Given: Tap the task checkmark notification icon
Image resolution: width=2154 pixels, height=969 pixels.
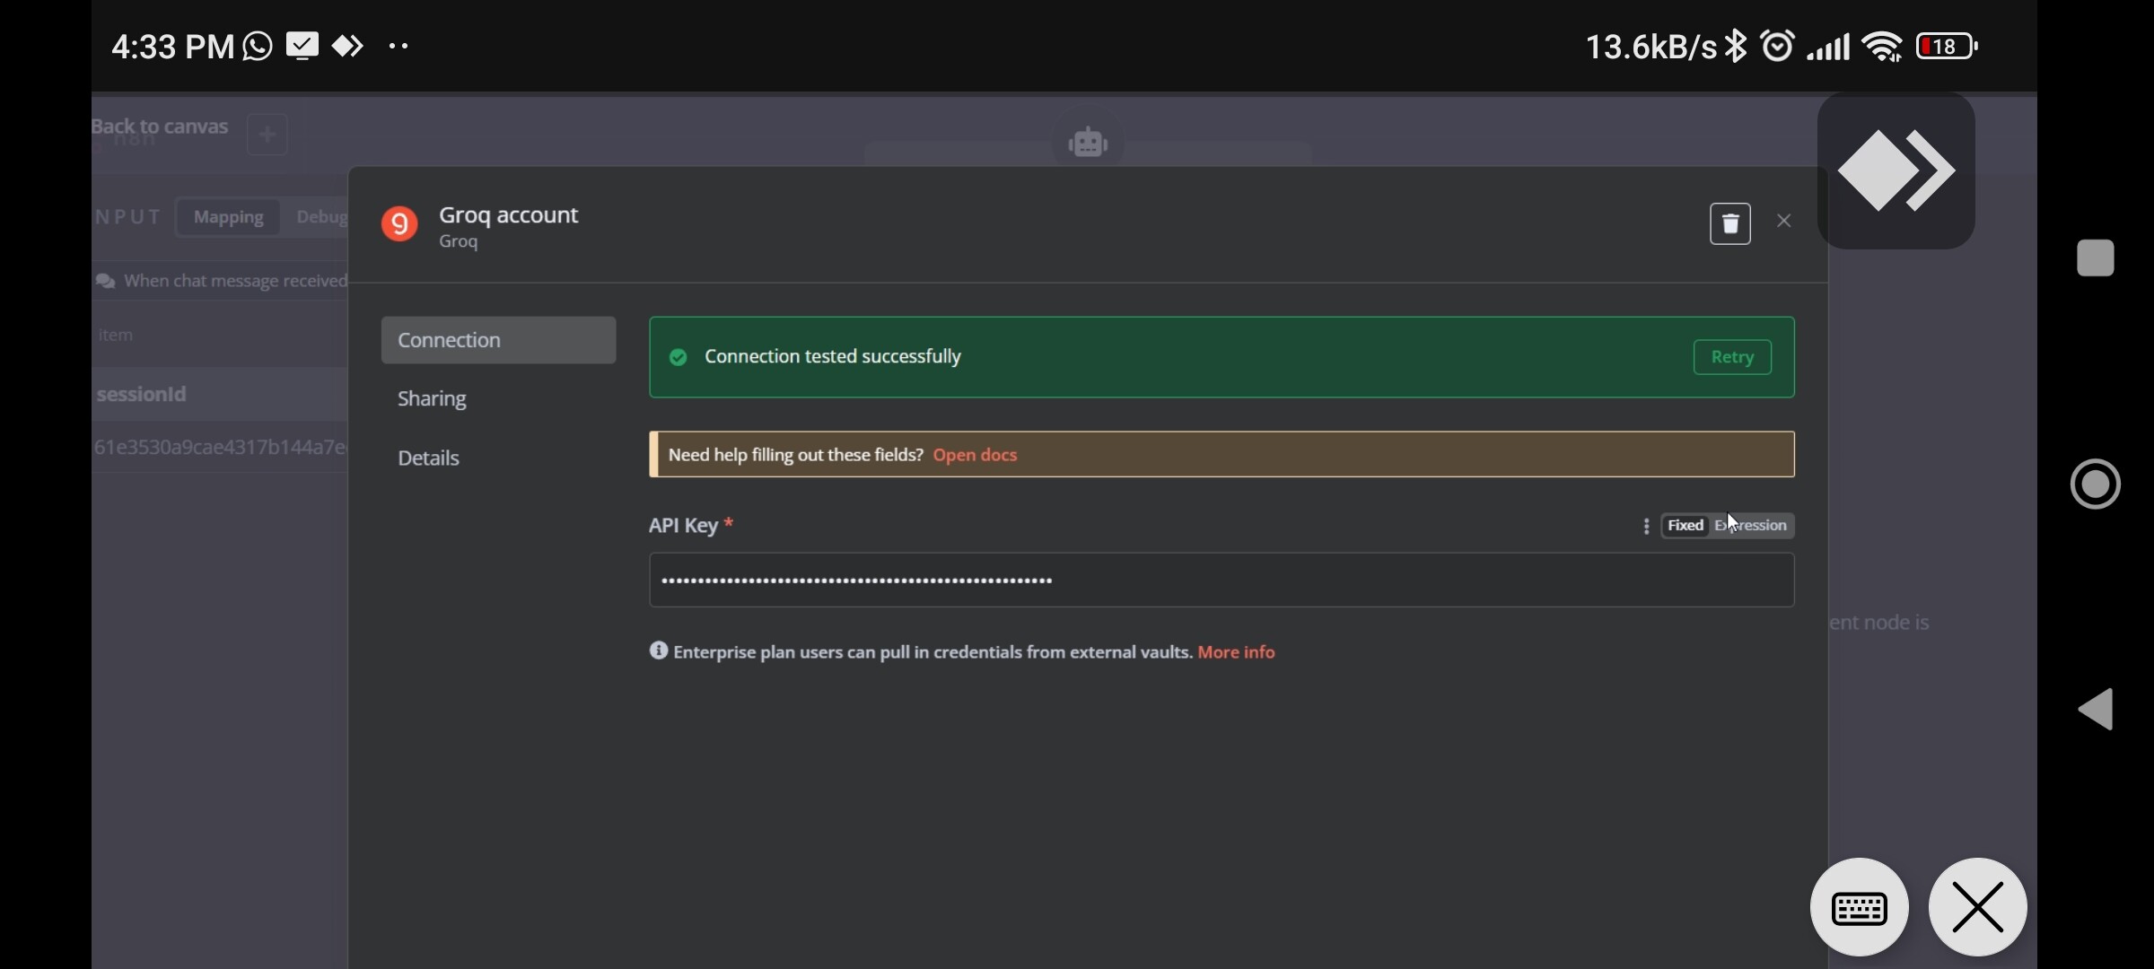Looking at the screenshot, I should coord(302,46).
